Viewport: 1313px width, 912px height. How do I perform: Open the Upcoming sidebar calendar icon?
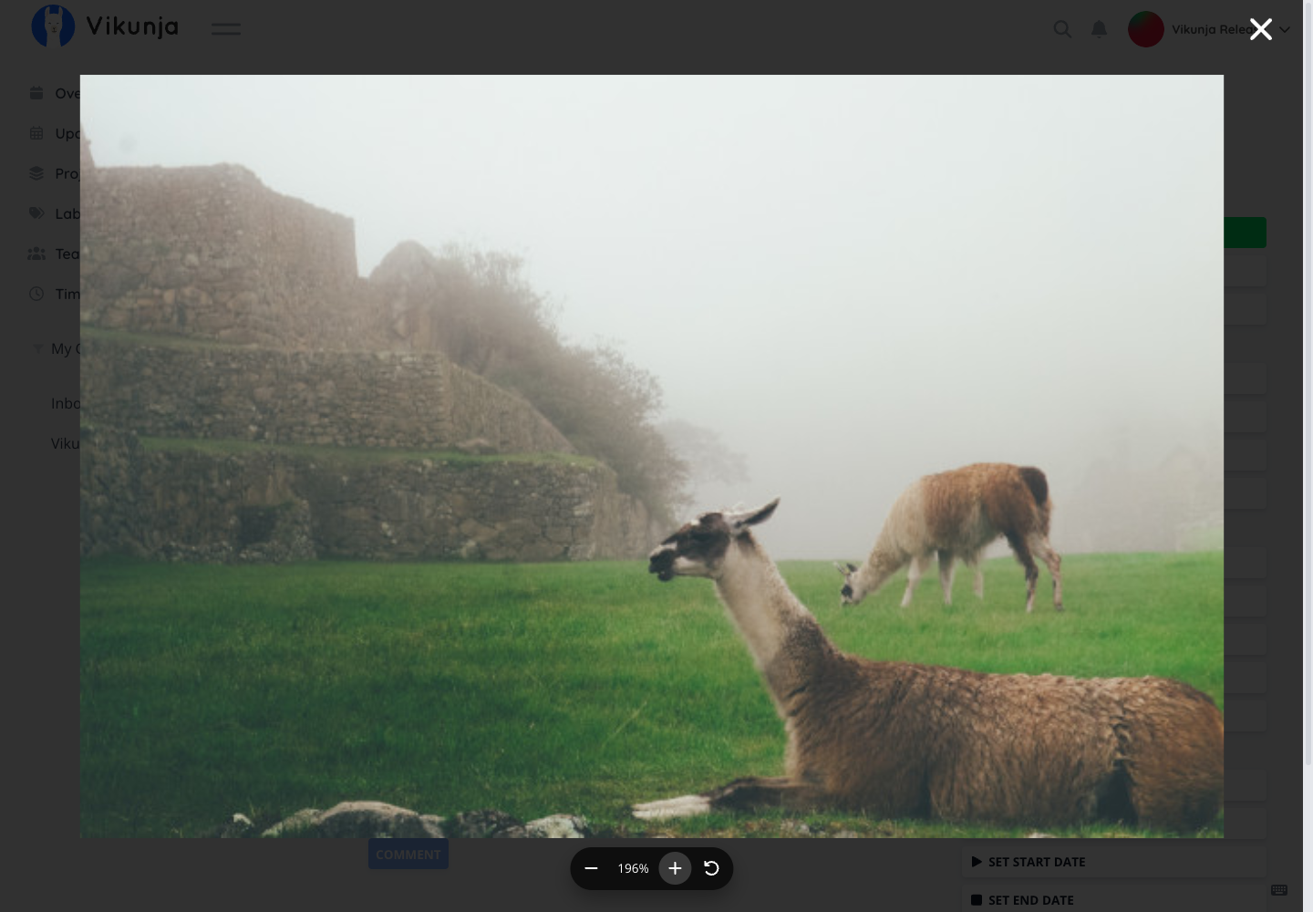point(36,133)
